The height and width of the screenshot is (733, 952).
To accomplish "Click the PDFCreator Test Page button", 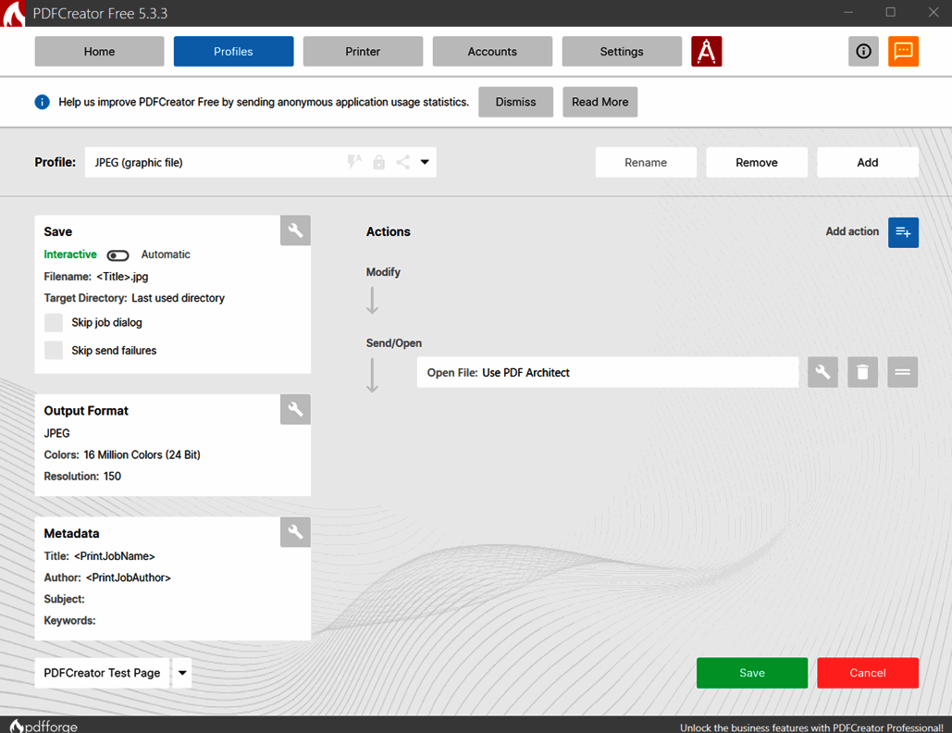I will tap(102, 673).
